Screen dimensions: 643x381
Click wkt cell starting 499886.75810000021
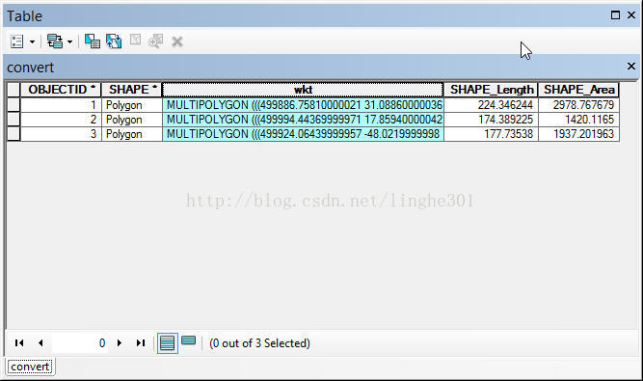pyautogui.click(x=303, y=105)
